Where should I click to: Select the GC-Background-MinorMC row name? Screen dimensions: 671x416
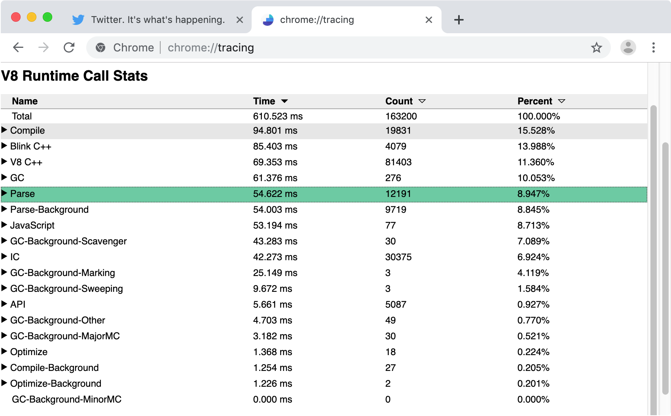66,399
